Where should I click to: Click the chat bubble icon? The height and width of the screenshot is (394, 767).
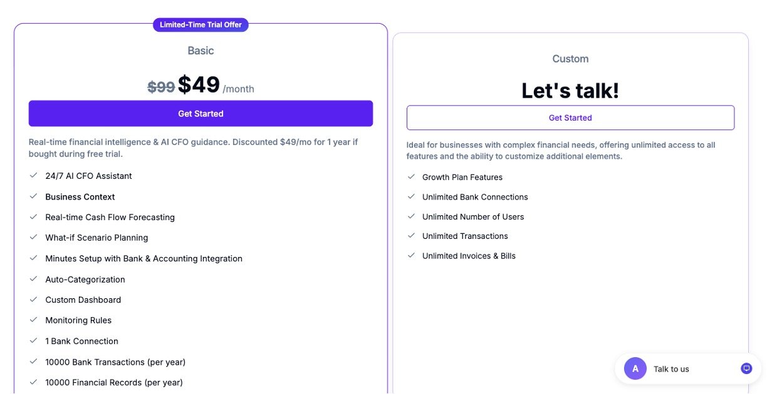[x=746, y=368]
